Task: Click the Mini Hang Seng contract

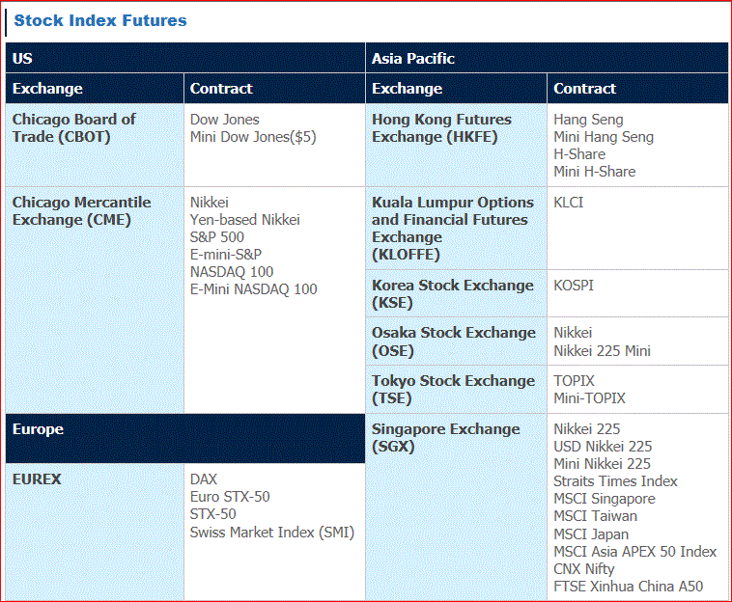Action: pyautogui.click(x=604, y=137)
